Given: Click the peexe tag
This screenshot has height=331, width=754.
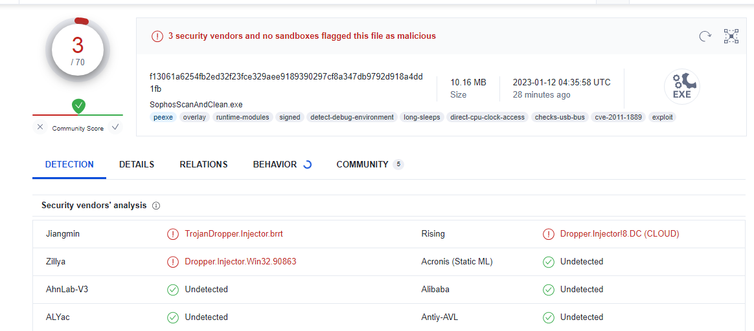Looking at the screenshot, I should (163, 117).
